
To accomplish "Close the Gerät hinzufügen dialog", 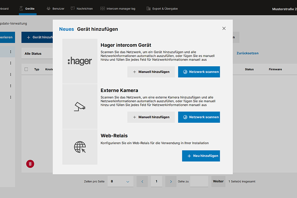I will point(224,28).
